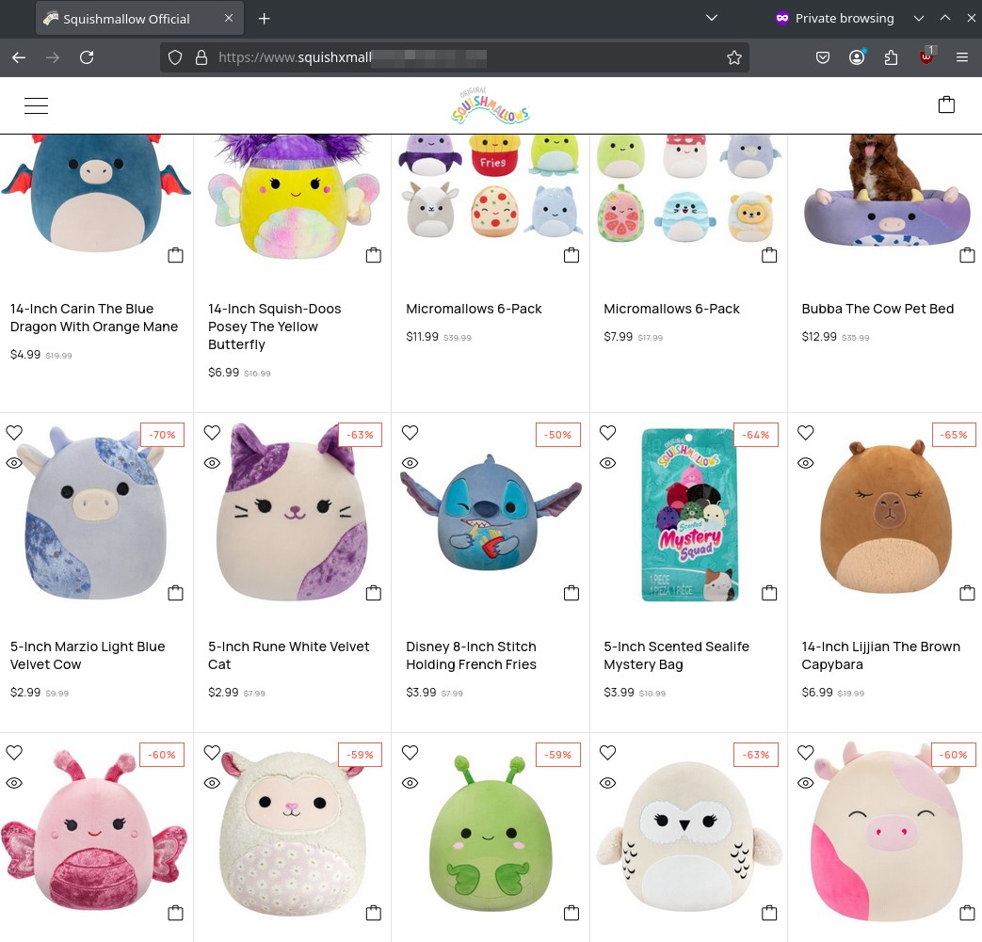Image resolution: width=982 pixels, height=942 pixels.
Task: Toggle wishlist heart on white lamb plush
Action: (x=212, y=752)
